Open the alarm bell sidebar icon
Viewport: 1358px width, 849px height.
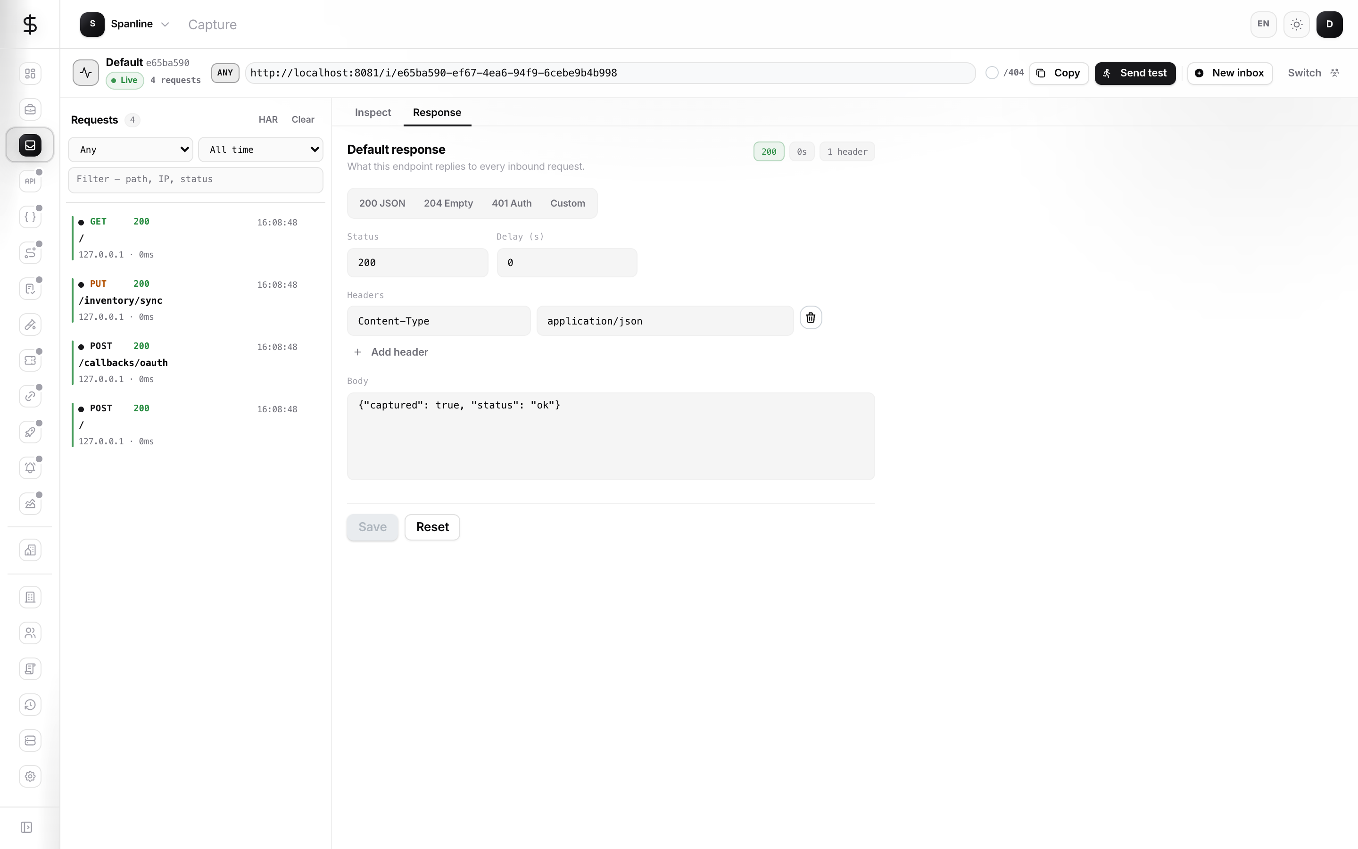tap(30, 468)
